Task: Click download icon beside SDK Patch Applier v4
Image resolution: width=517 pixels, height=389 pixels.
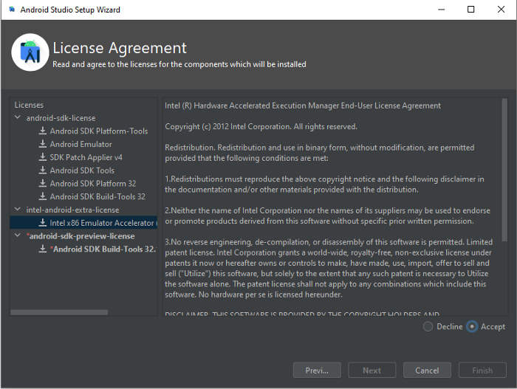Action: 43,157
